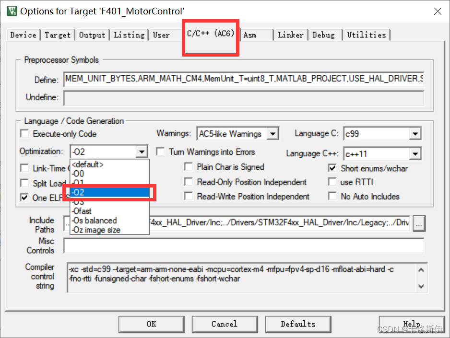Uncheck Short enums/wchar option
The width and height of the screenshot is (450, 338).
[x=332, y=168]
